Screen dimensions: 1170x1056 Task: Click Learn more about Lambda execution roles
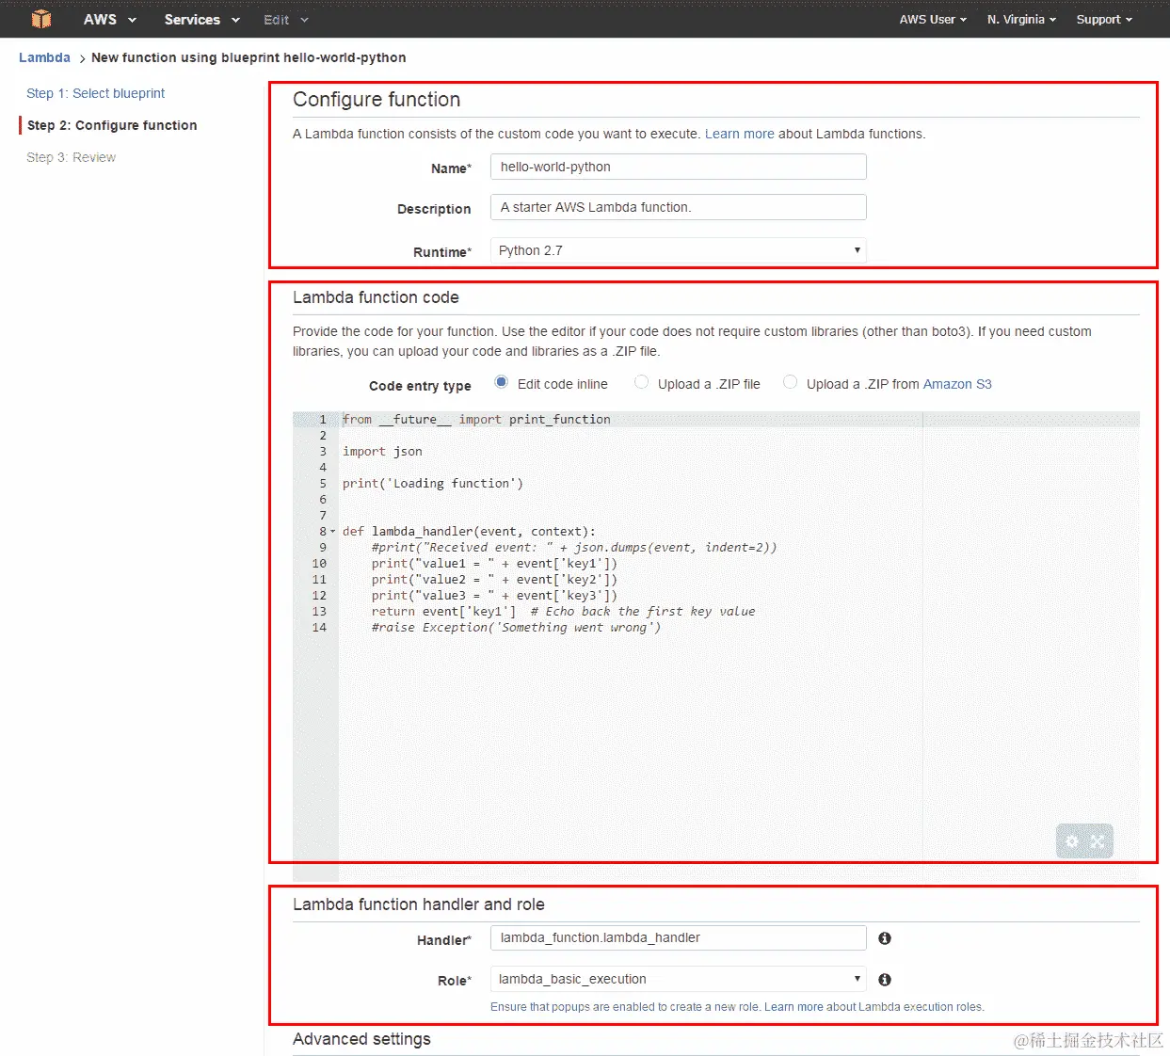click(x=793, y=1007)
